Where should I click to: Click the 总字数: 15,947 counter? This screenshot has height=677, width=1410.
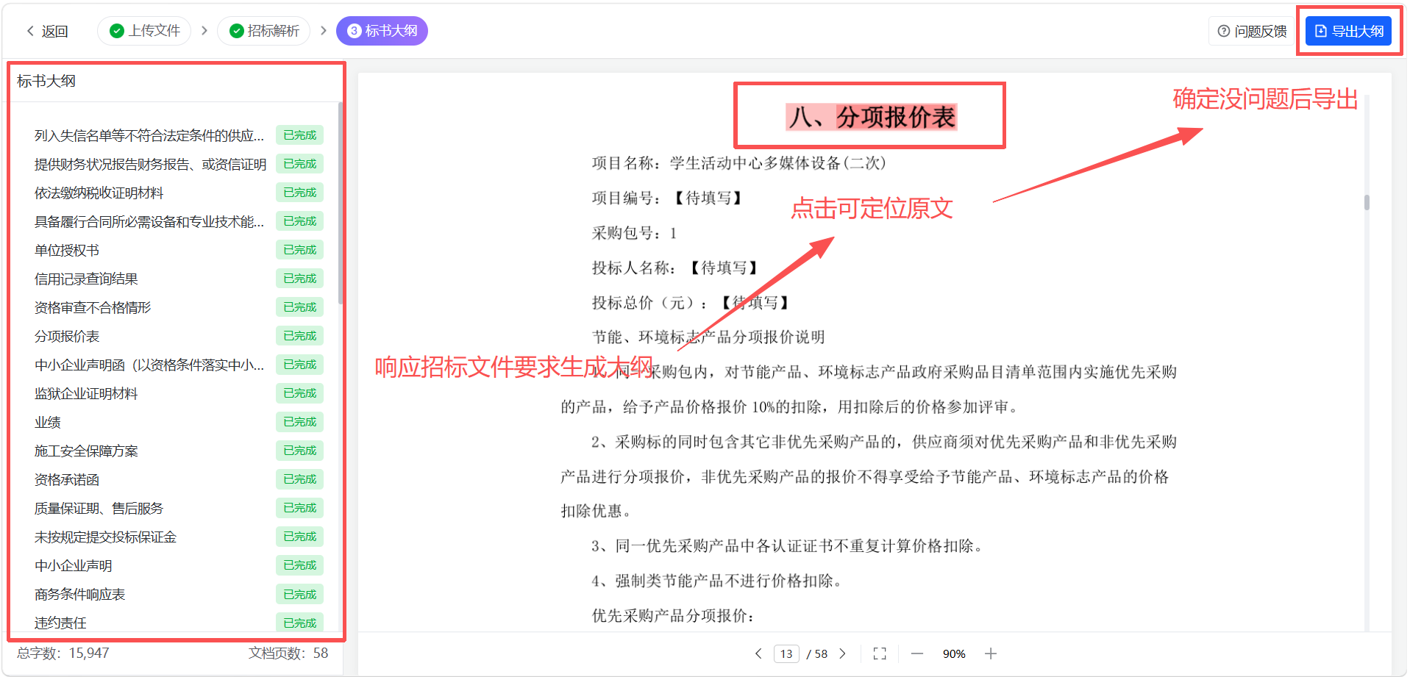(x=63, y=653)
